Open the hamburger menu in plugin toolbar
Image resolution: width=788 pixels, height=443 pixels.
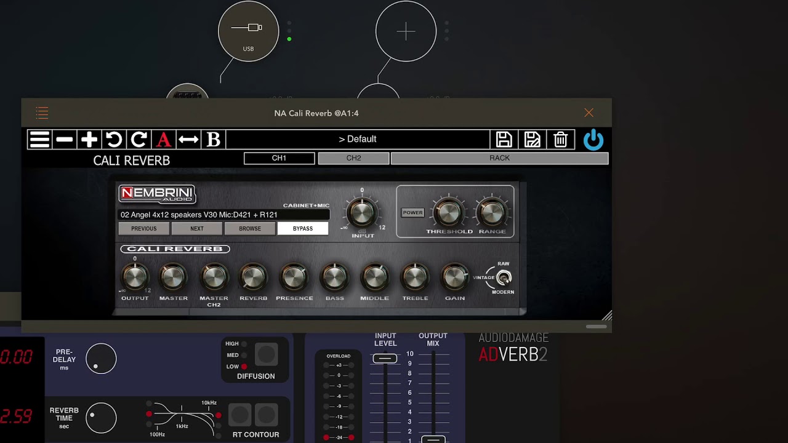click(39, 139)
